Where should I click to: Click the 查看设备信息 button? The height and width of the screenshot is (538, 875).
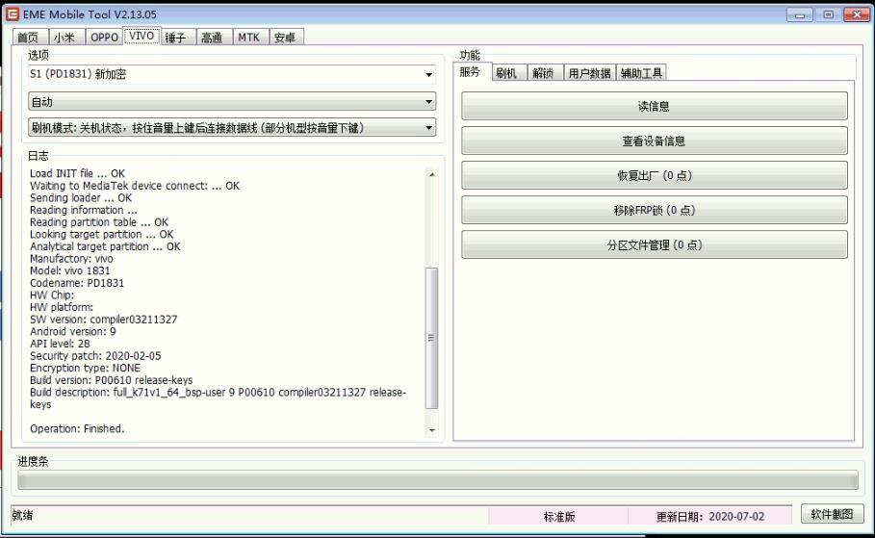pos(654,141)
